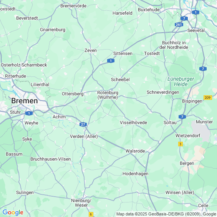Select the Rotenburg (Wümme) label
The height and width of the screenshot is (217, 217).
pos(108,95)
